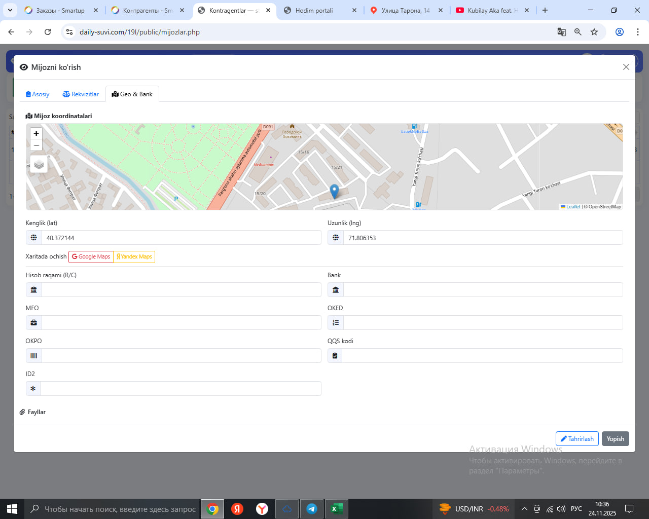Image resolution: width=649 pixels, height=519 pixels.
Task: Show hidden system tray icons
Action: coord(524,509)
